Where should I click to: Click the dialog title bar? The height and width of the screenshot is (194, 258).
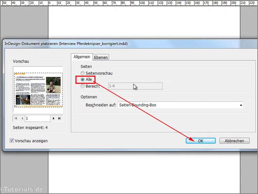pyautogui.click(x=129, y=43)
